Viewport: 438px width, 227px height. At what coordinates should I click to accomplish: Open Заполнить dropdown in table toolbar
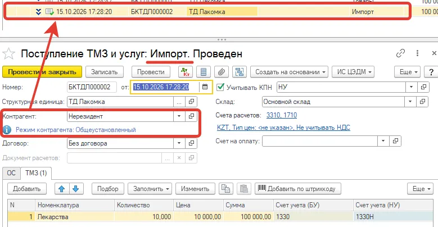pos(150,189)
